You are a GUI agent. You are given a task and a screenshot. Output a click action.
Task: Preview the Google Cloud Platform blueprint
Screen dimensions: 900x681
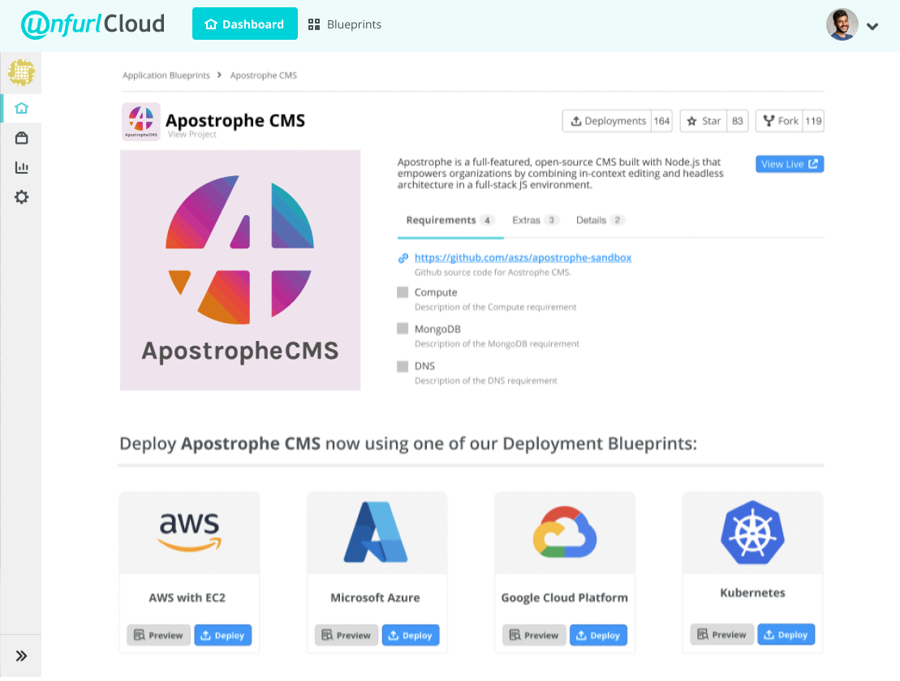click(x=534, y=635)
